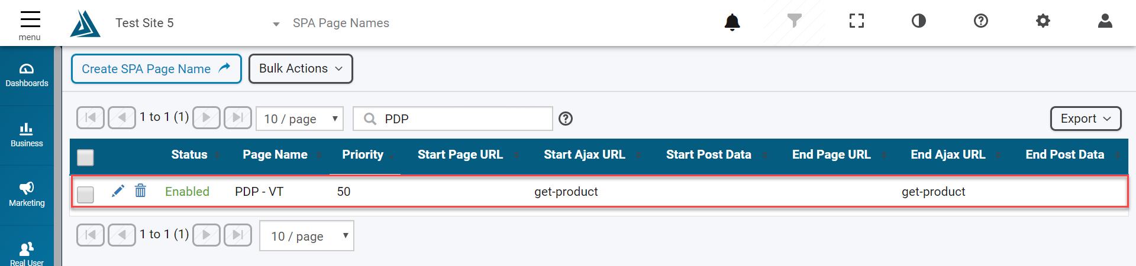Open Marketing in the sidebar
Screen dimensions: 1136x266
coord(27,195)
